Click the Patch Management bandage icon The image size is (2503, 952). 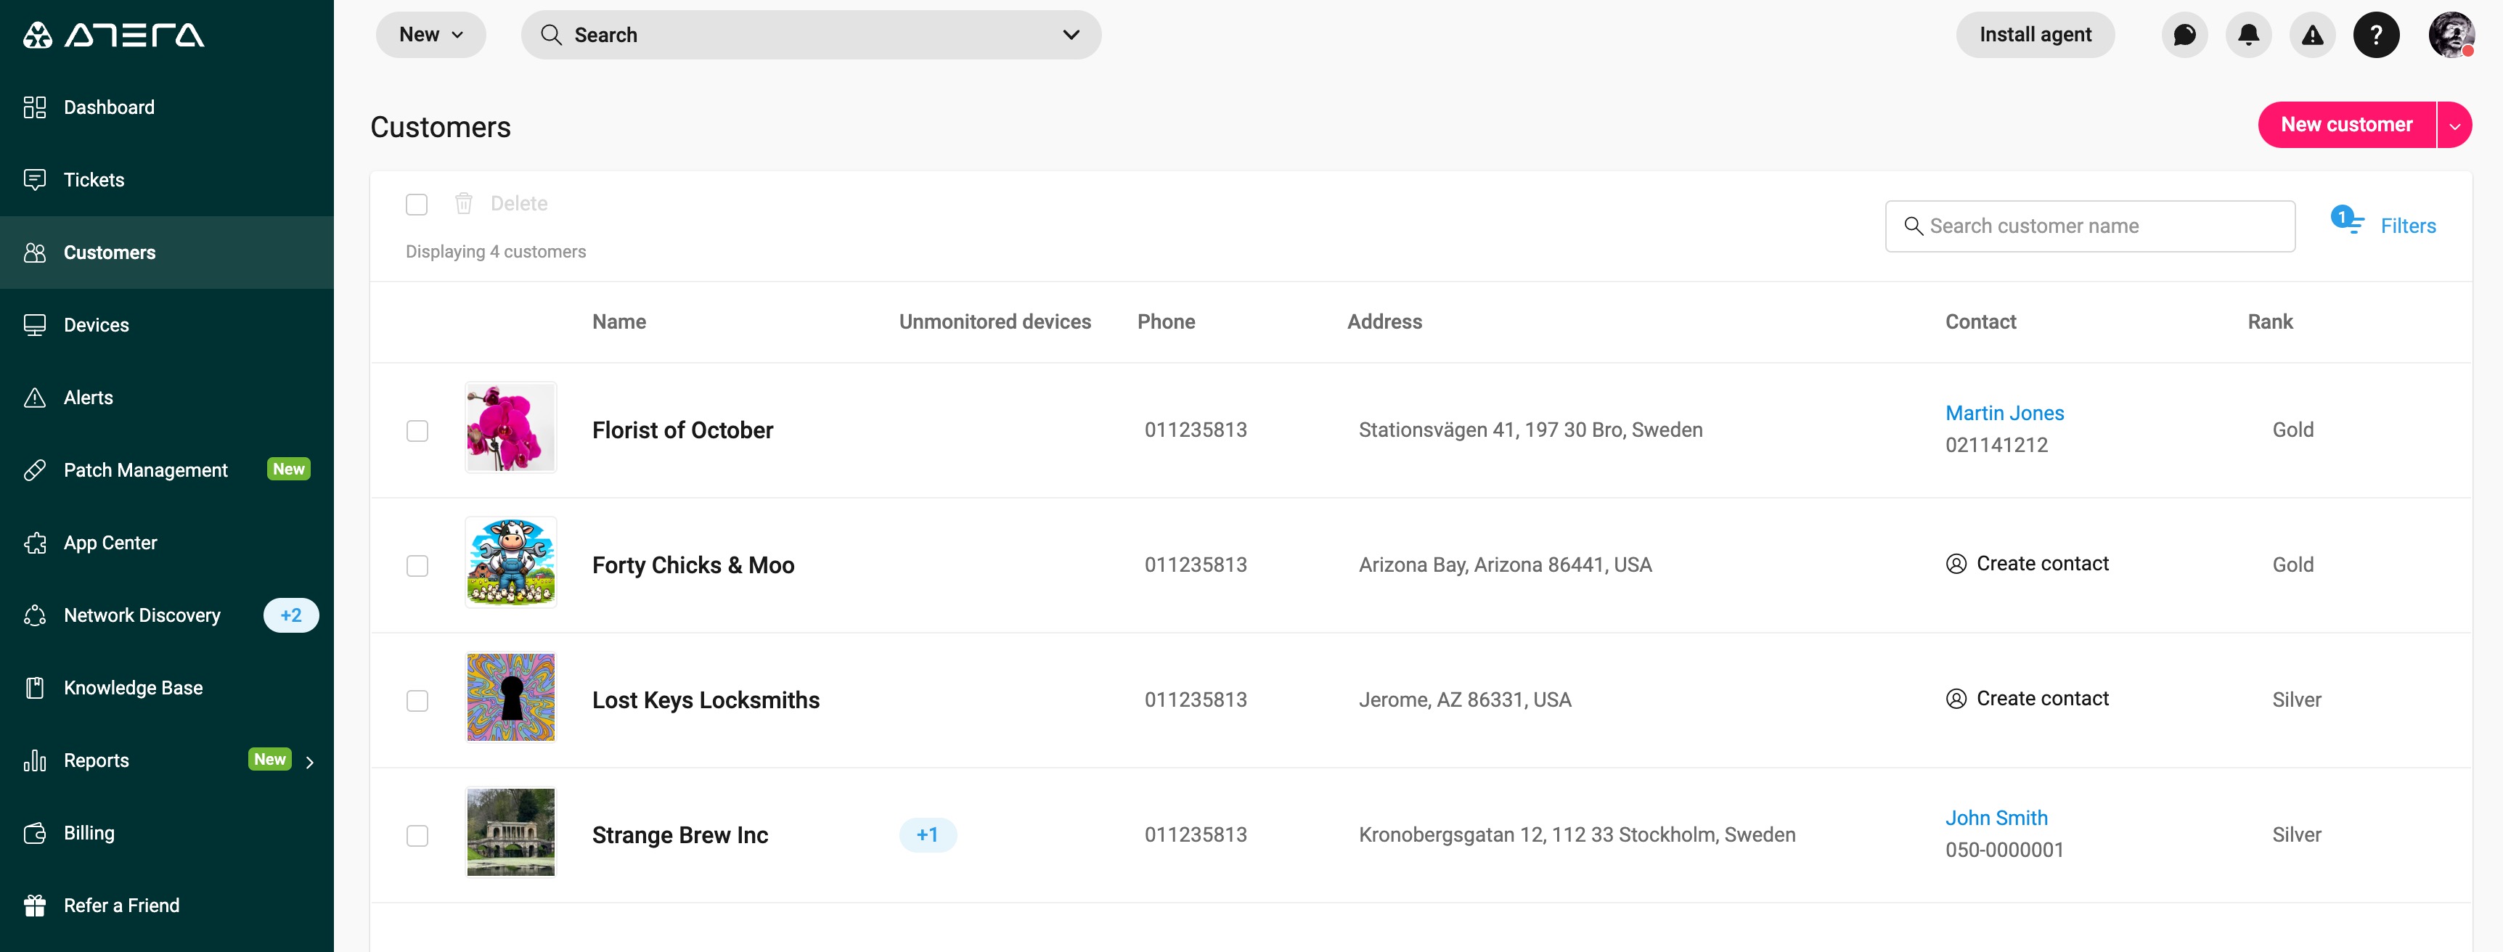pyautogui.click(x=35, y=470)
